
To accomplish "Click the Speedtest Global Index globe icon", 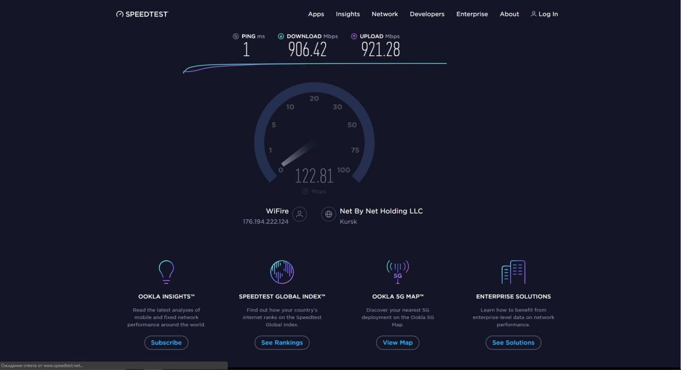I will [282, 272].
